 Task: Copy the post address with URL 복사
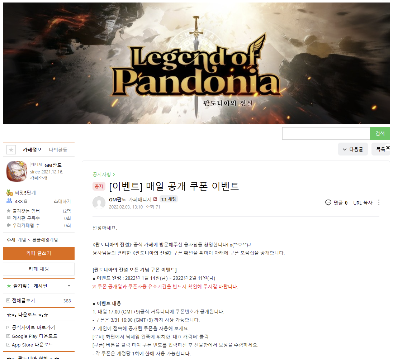click(x=363, y=203)
